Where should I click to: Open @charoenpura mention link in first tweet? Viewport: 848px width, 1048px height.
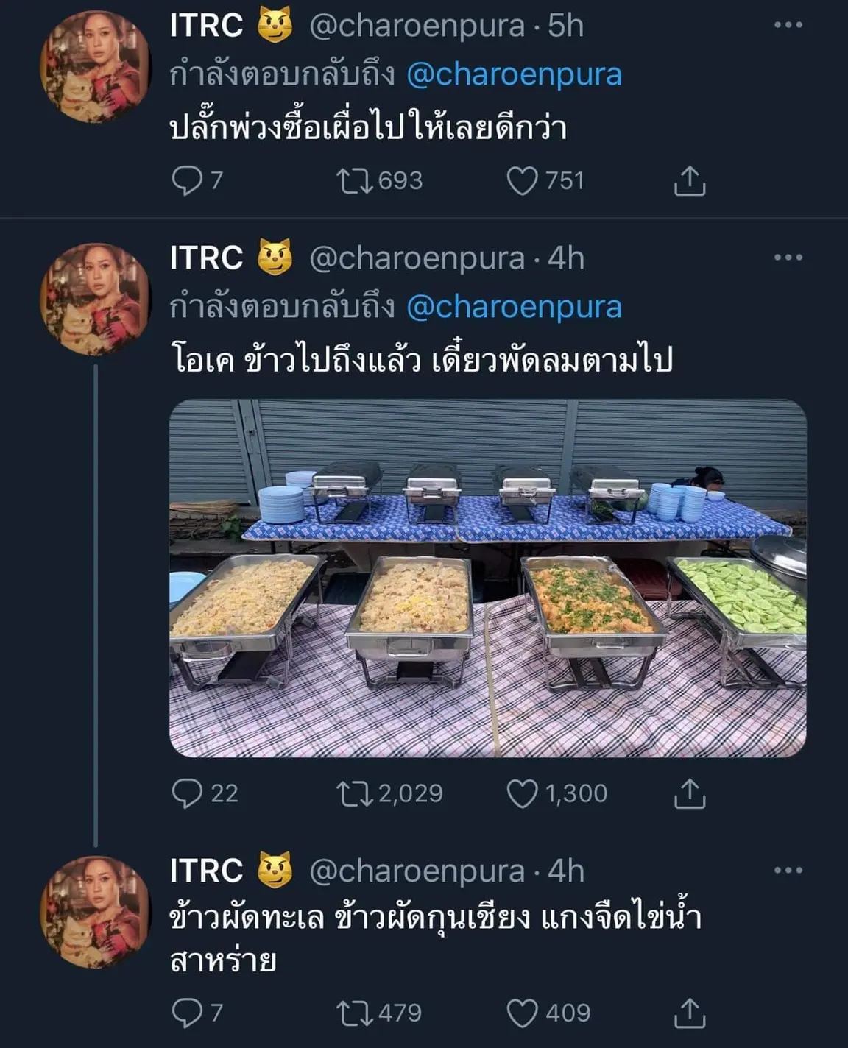[x=514, y=74]
